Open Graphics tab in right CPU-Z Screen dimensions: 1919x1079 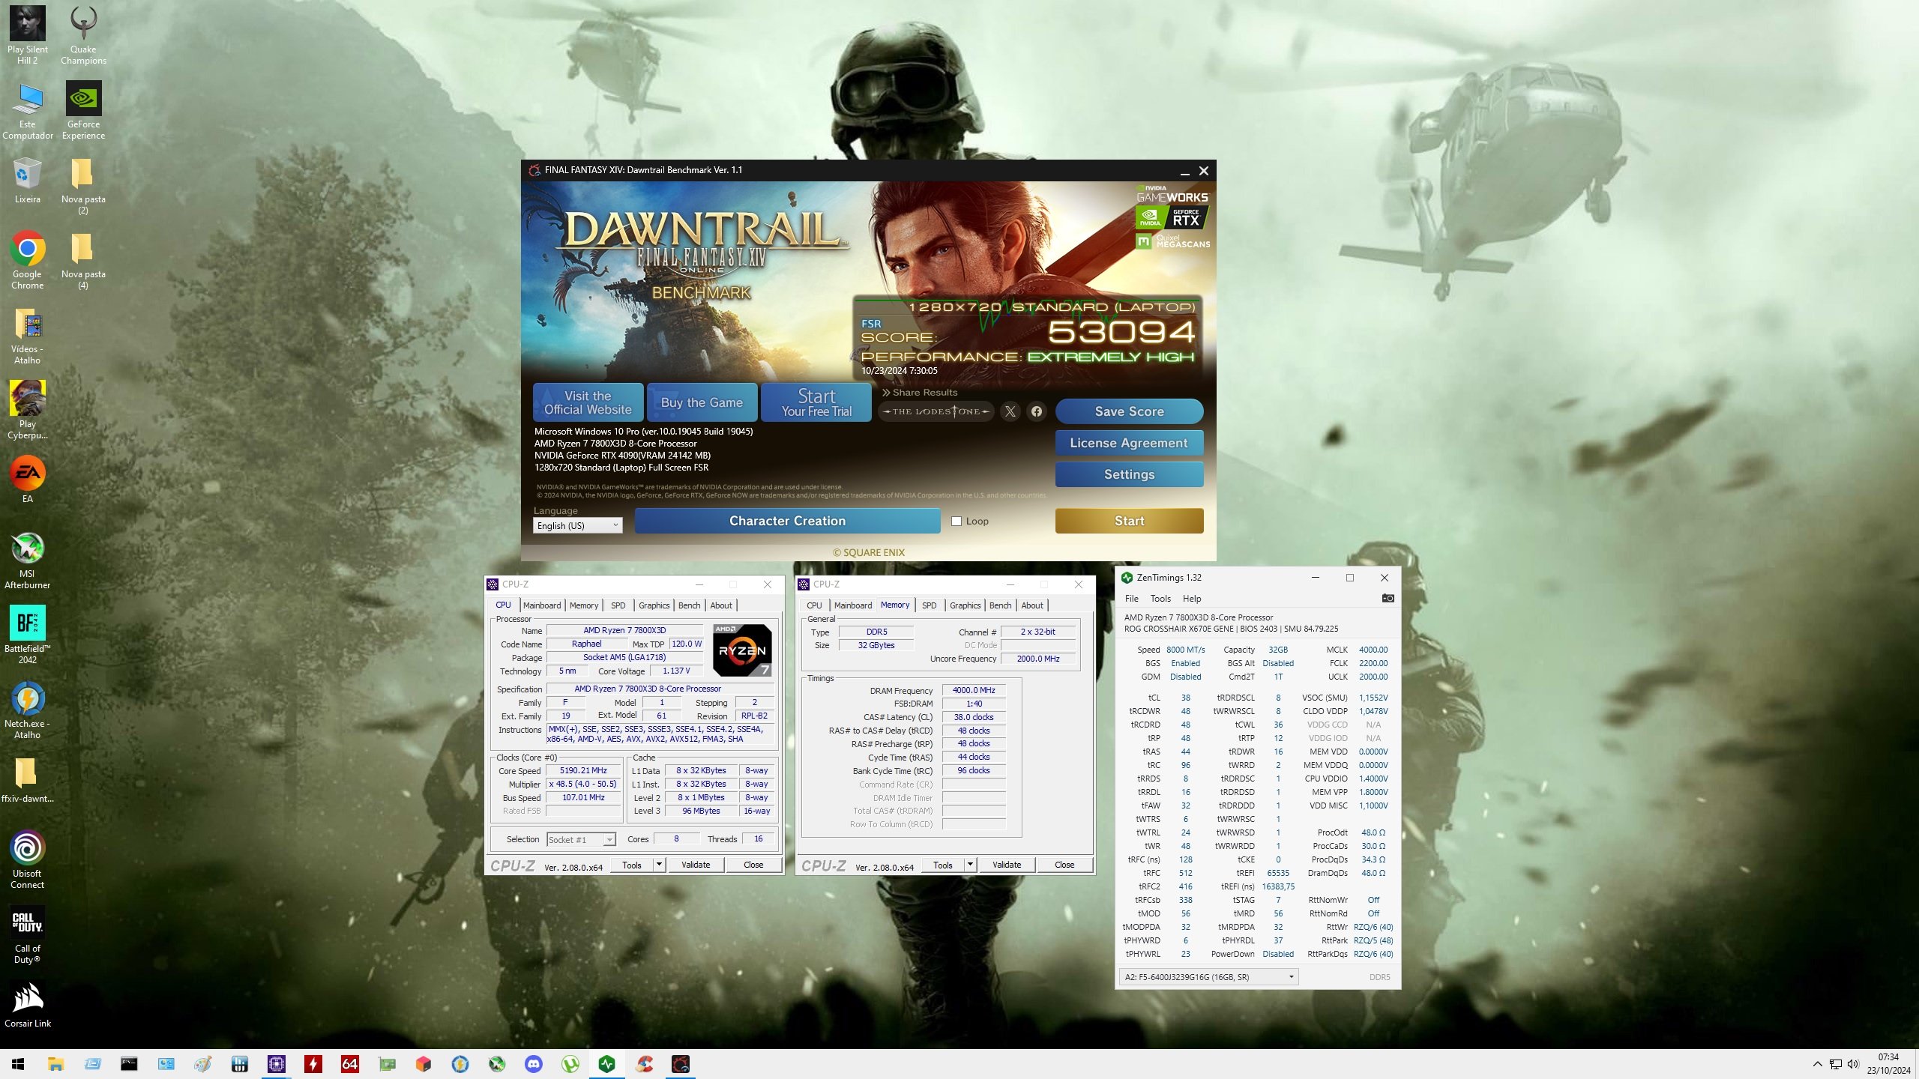coord(965,605)
